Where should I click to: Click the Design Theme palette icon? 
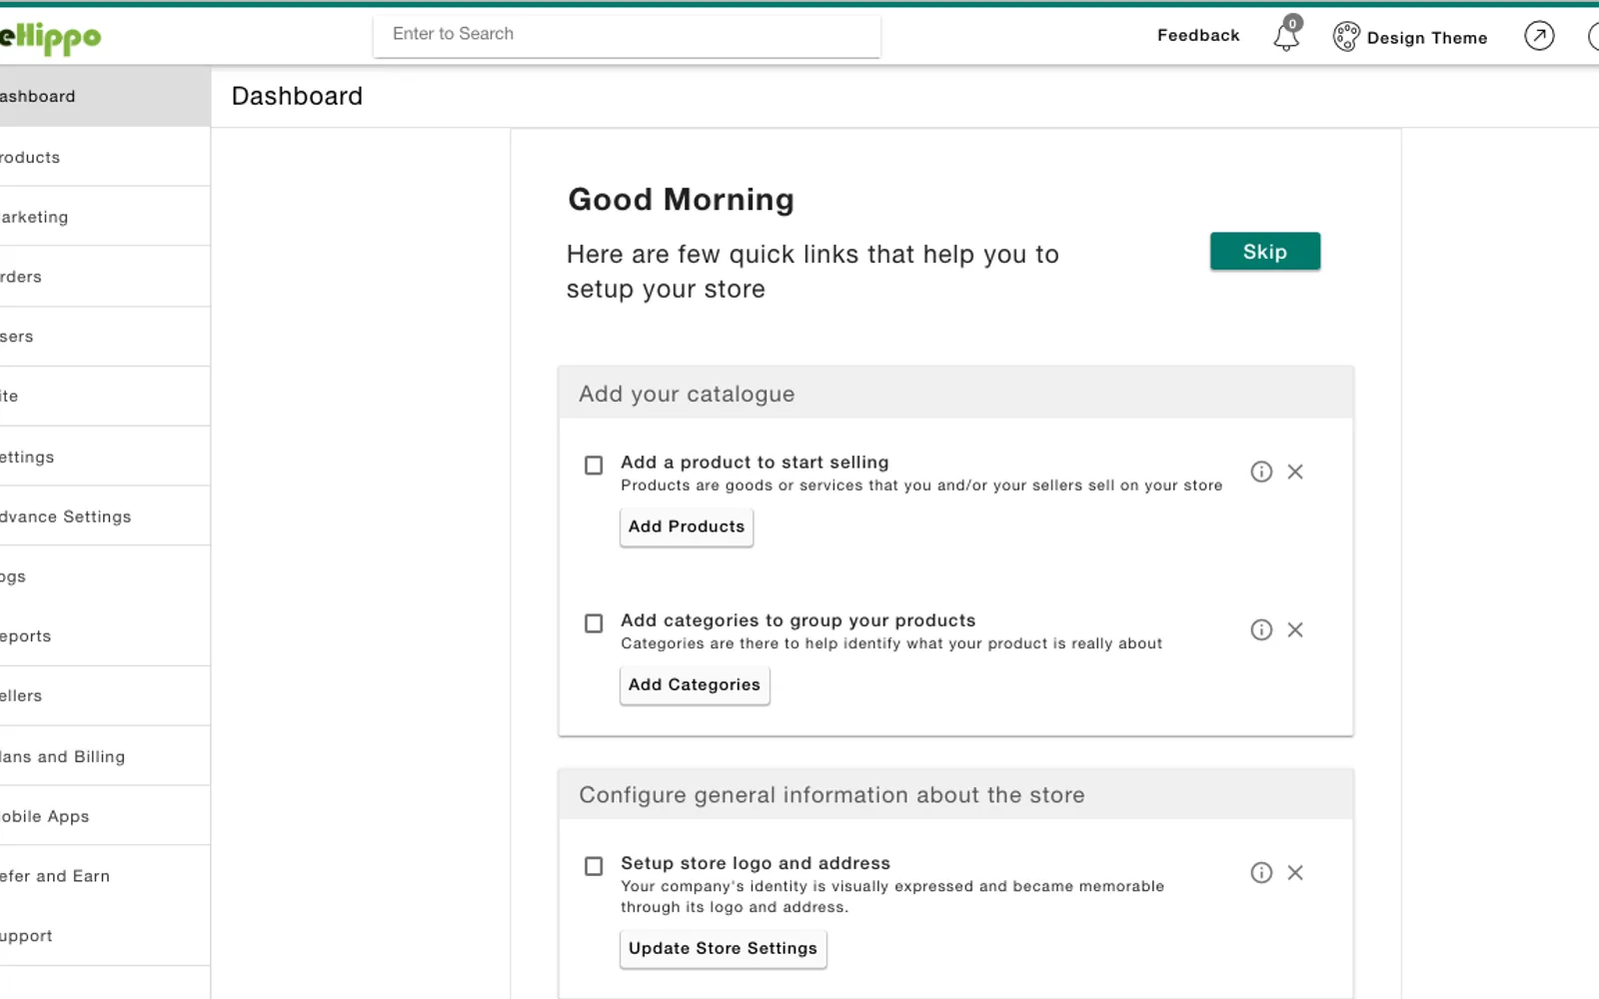[x=1346, y=37]
